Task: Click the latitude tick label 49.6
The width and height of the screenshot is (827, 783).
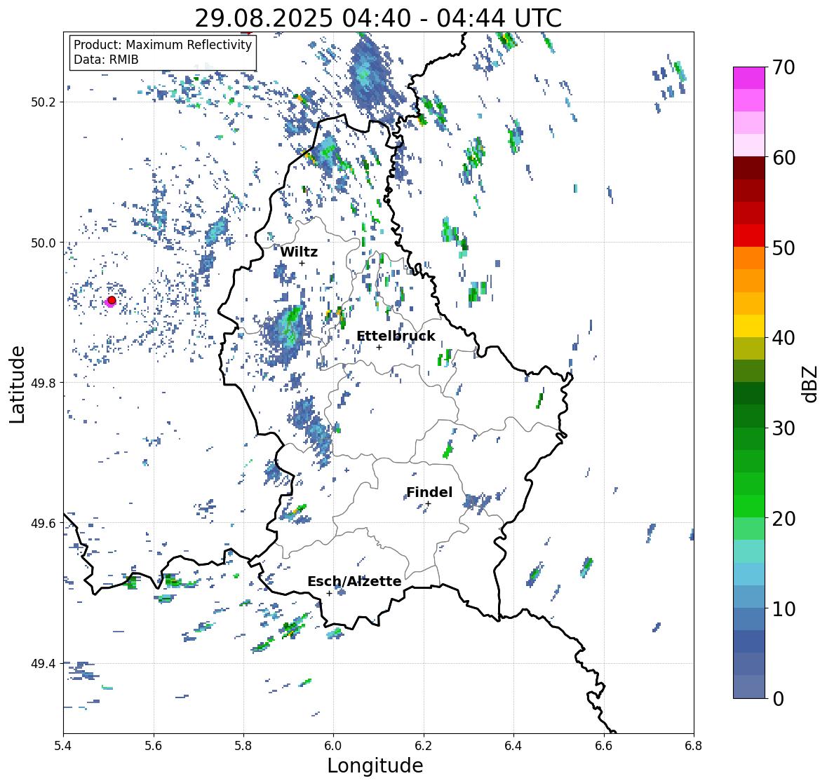Action: click(x=43, y=523)
